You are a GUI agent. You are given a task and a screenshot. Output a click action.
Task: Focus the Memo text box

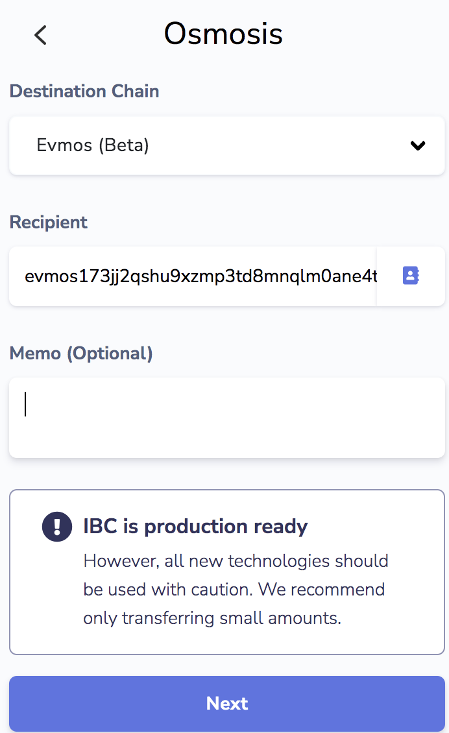tap(227, 418)
